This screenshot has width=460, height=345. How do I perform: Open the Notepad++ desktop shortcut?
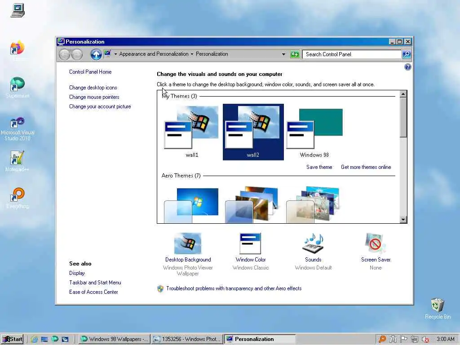coord(17,159)
